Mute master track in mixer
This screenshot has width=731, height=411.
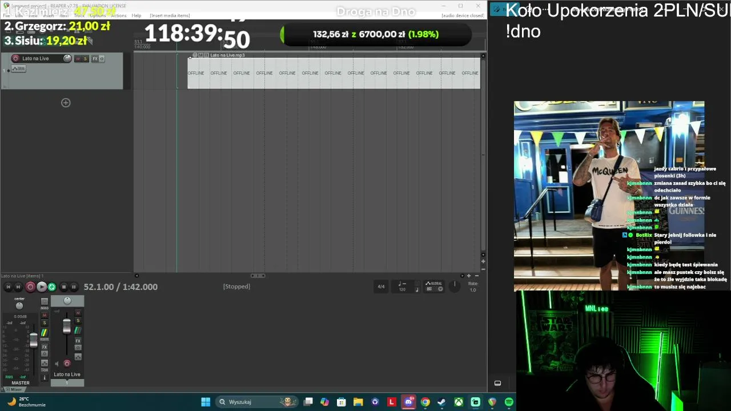click(x=45, y=316)
